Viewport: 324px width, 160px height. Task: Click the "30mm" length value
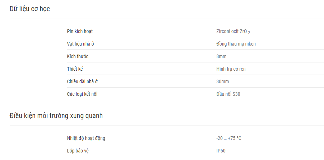coord(223,81)
